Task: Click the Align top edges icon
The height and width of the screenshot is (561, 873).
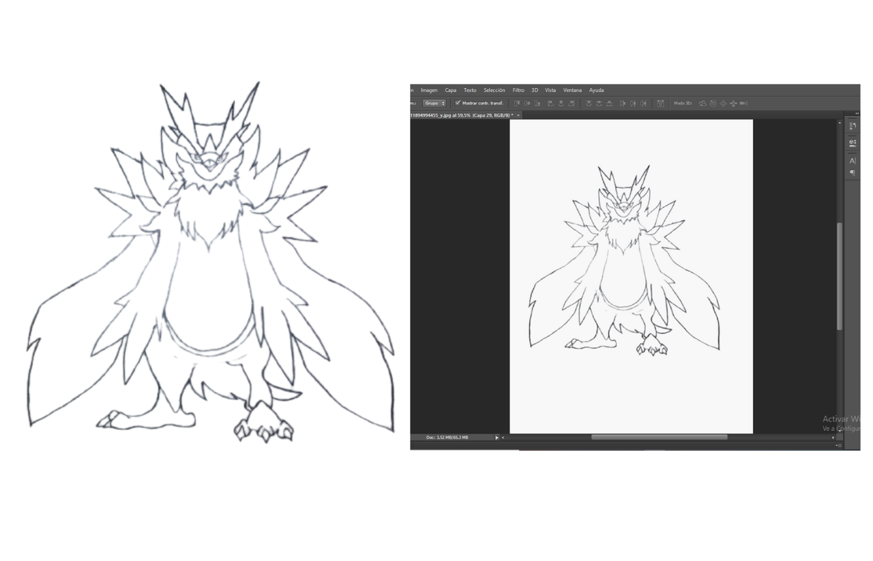Action: coord(517,103)
